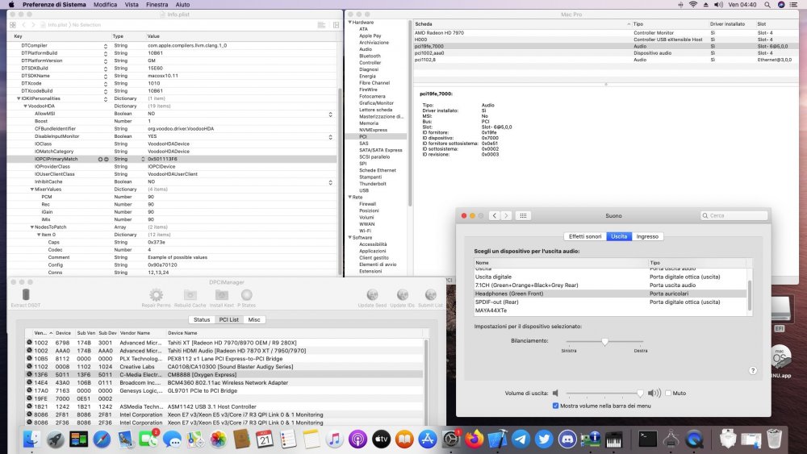Open DisableInputMonitor boolean value dropdown
This screenshot has width=807, height=454.
click(330, 136)
